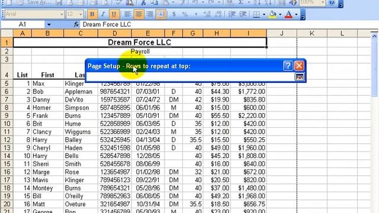379x213 pixels.
Task: Toggle Bold formatting in the toolbar
Action: (x=92, y=14)
